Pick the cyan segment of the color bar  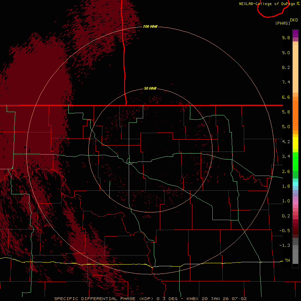pos(295,184)
